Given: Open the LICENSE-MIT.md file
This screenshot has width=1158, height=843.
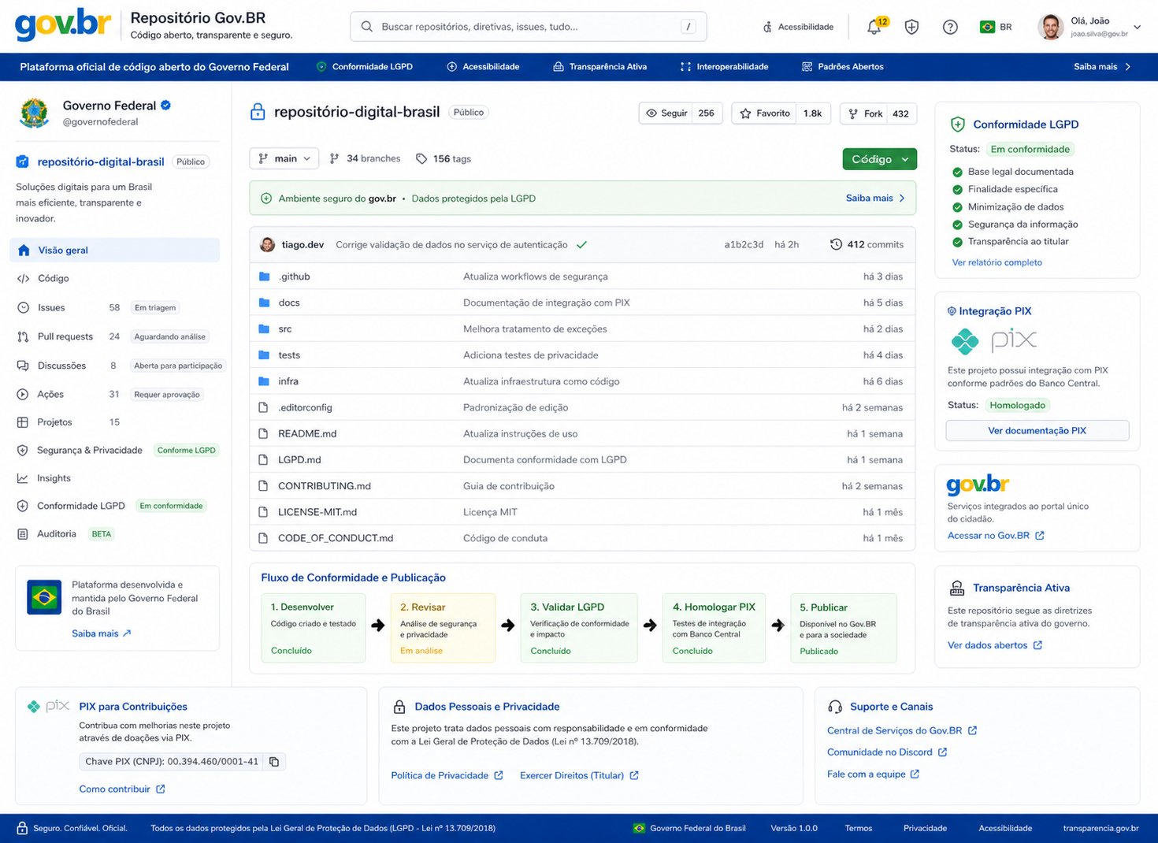Looking at the screenshot, I should pyautogui.click(x=317, y=512).
